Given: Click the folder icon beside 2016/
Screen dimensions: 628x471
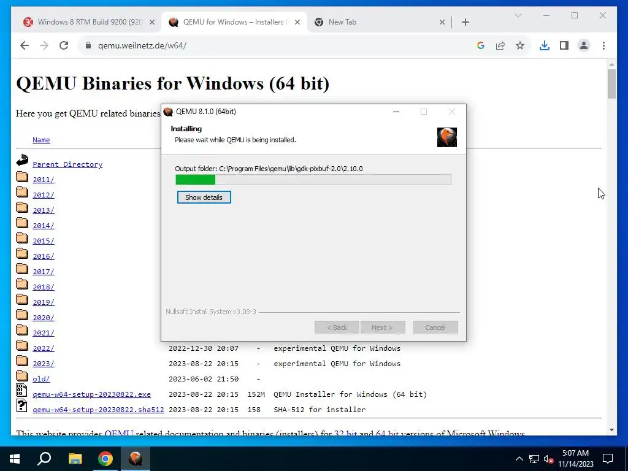Looking at the screenshot, I should pos(22,254).
